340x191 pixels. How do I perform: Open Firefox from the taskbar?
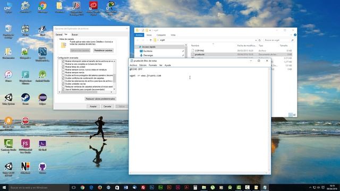[x=100, y=187]
